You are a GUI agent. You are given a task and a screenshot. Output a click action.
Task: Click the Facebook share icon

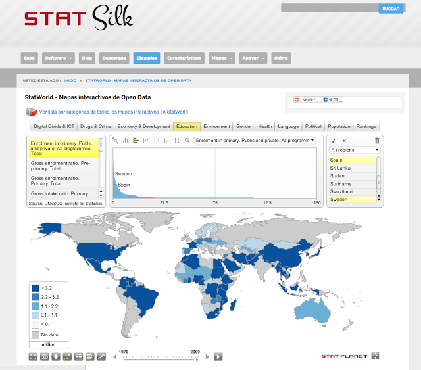(325, 100)
